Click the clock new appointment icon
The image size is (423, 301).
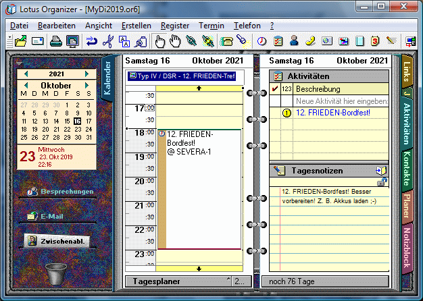coord(262,41)
